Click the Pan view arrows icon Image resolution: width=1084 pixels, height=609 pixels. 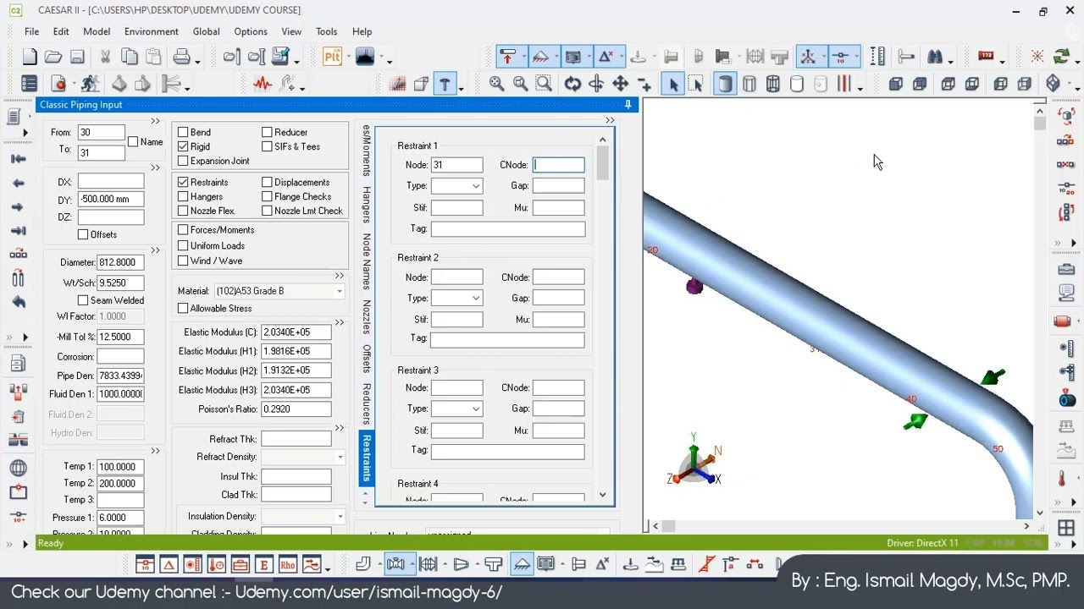(621, 84)
